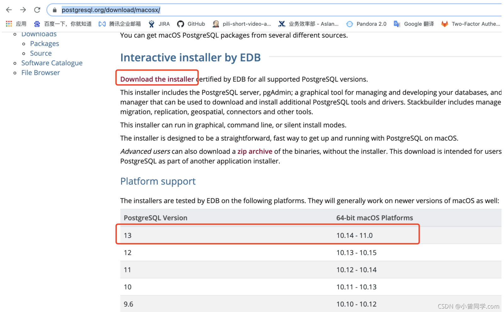Select the 10.10 - 10.12 platform cell
The height and width of the screenshot is (312, 504).
356,304
